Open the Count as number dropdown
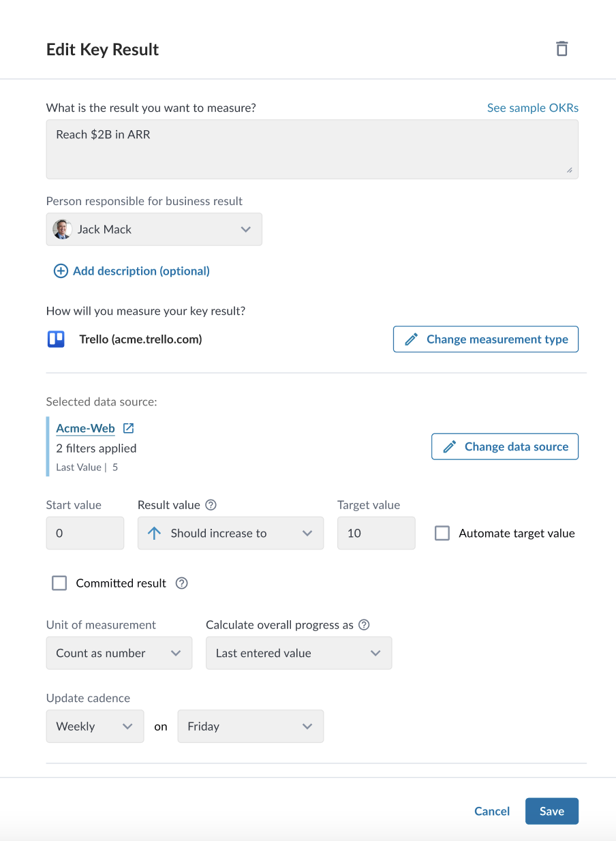Screen dimensions: 616x841 point(119,653)
